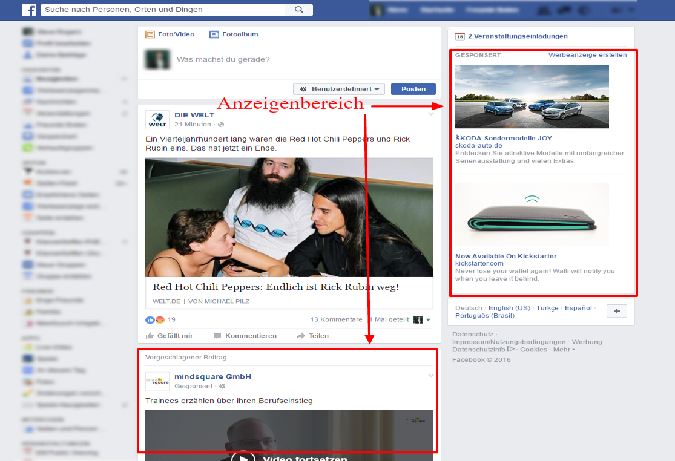Screen dimensions: 675x461
Task: Open the skoda-auto.de link
Action: 479,145
